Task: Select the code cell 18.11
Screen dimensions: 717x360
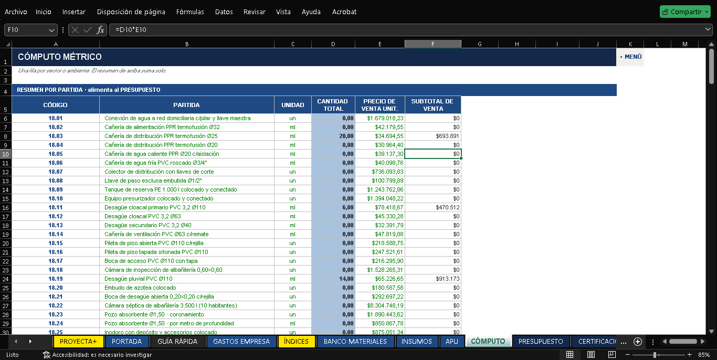Action: pos(56,207)
